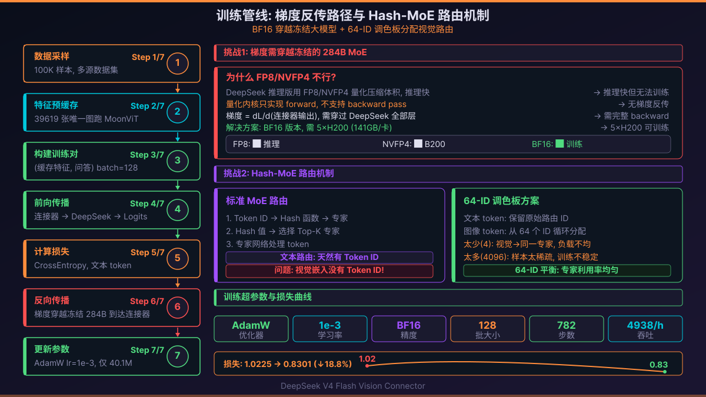This screenshot has height=397, width=706.
Task: Select the 训练超参数与损失曲线 header
Action: pos(448,298)
